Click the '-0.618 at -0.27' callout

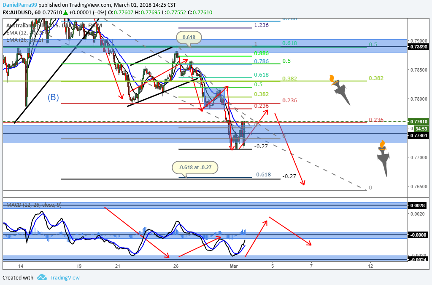[x=195, y=168]
